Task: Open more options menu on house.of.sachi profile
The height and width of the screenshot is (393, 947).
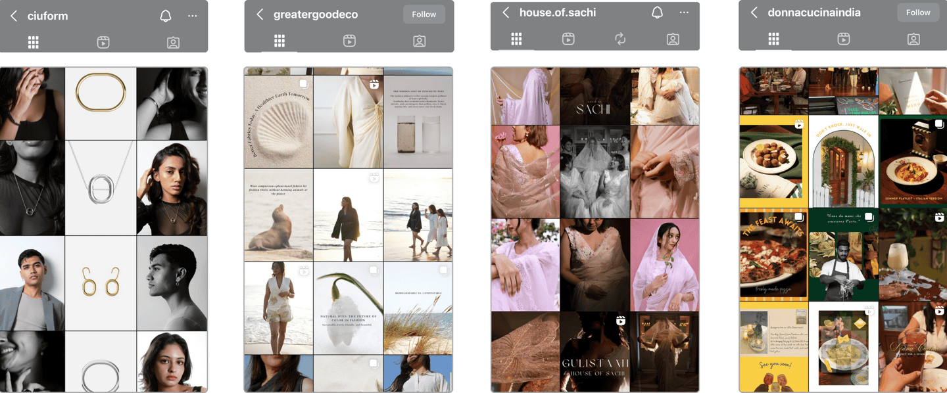Action: point(684,12)
